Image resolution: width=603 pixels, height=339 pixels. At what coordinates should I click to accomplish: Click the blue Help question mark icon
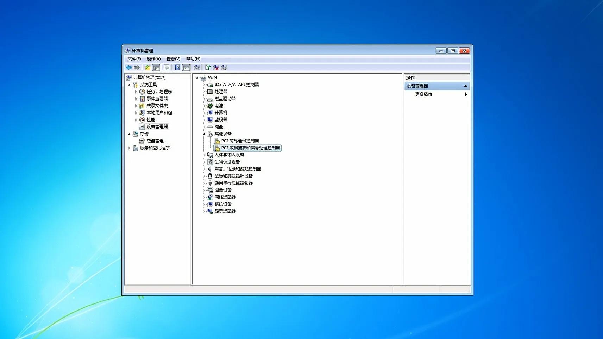coord(177,68)
